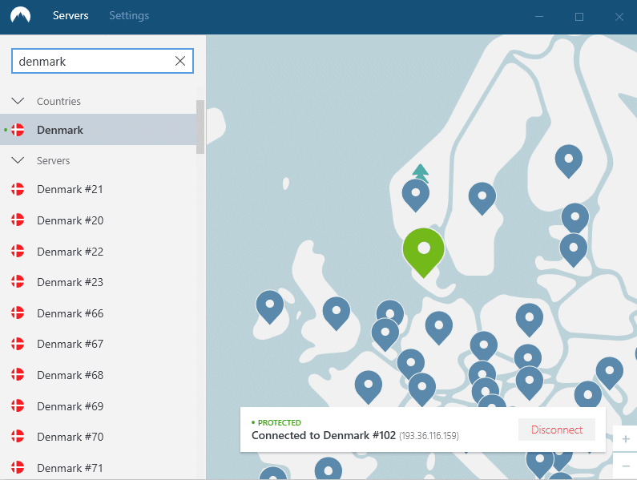This screenshot has width=637, height=480.
Task: Connect to Denmark #67 server
Action: click(x=99, y=344)
